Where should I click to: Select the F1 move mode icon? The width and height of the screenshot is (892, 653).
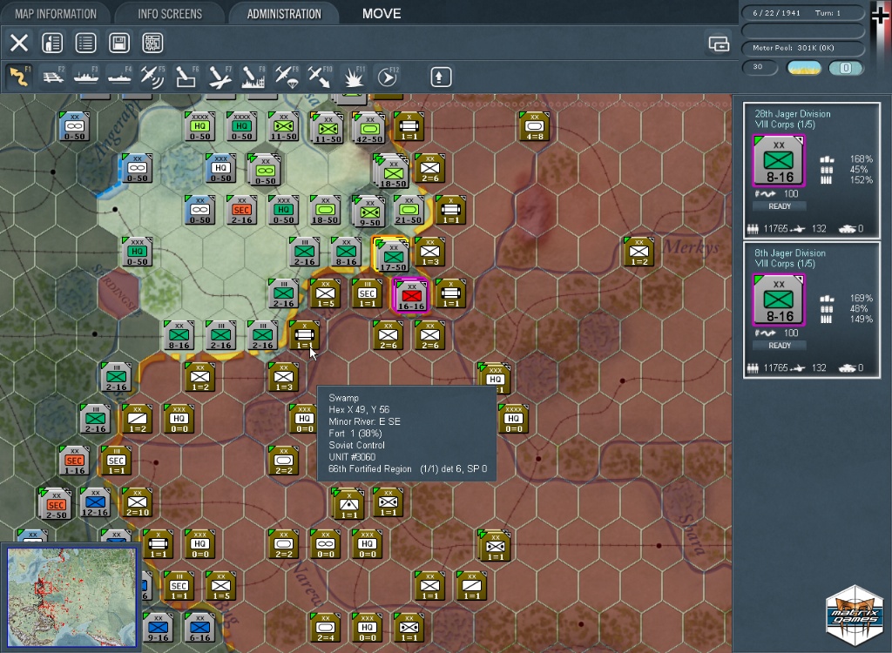pos(19,77)
